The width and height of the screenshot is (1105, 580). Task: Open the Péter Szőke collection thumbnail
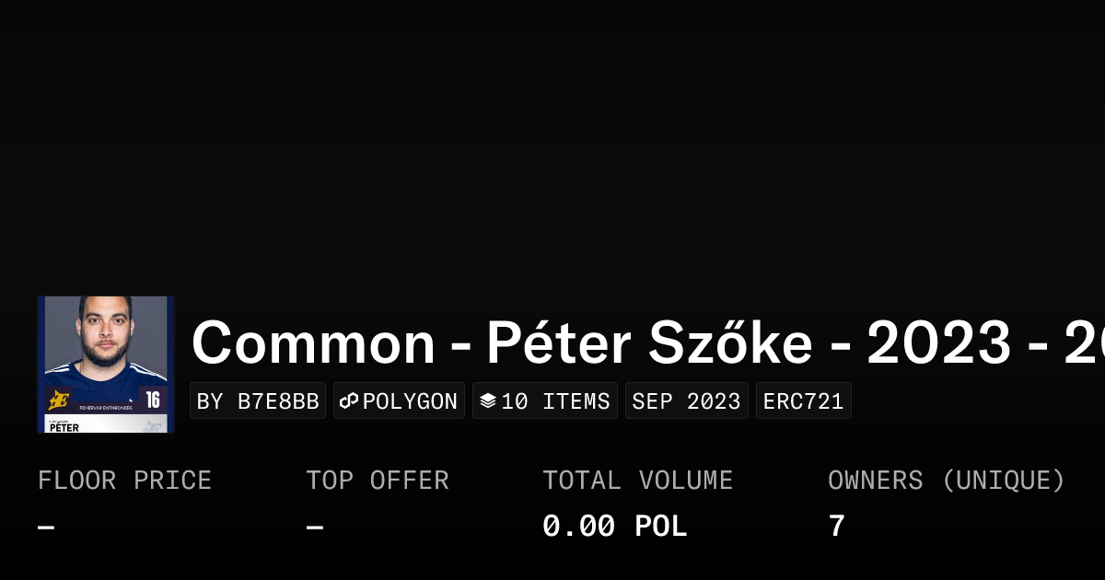pos(106,364)
